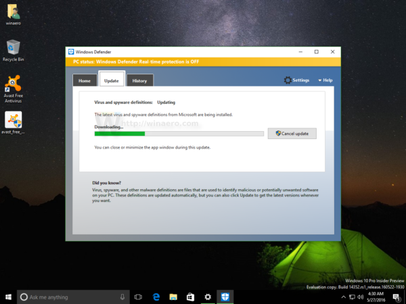
Task: Click the Windows Defender title bar icon
Action: point(71,52)
